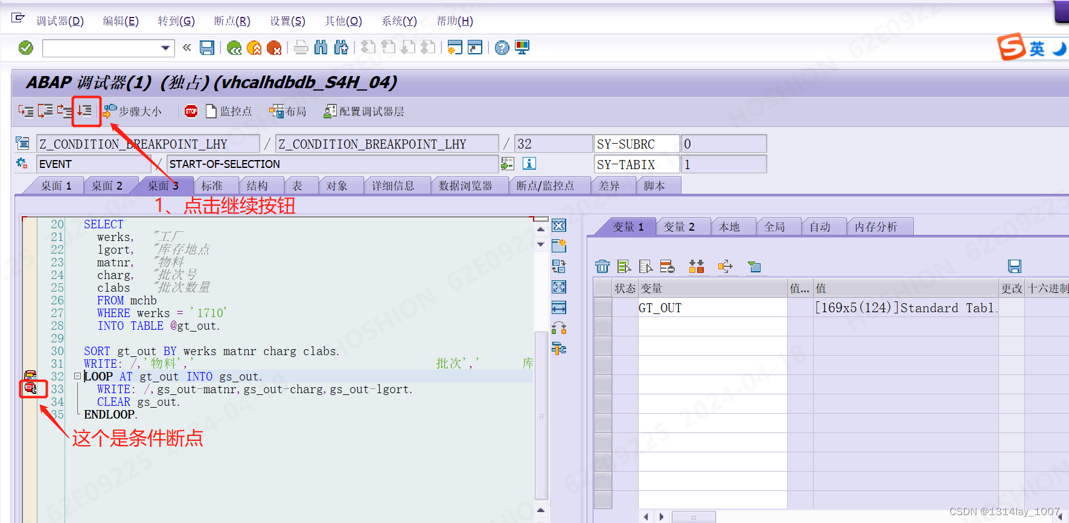Click the Create New Session icon
Viewport: 1069px width, 523px height.
(x=455, y=48)
